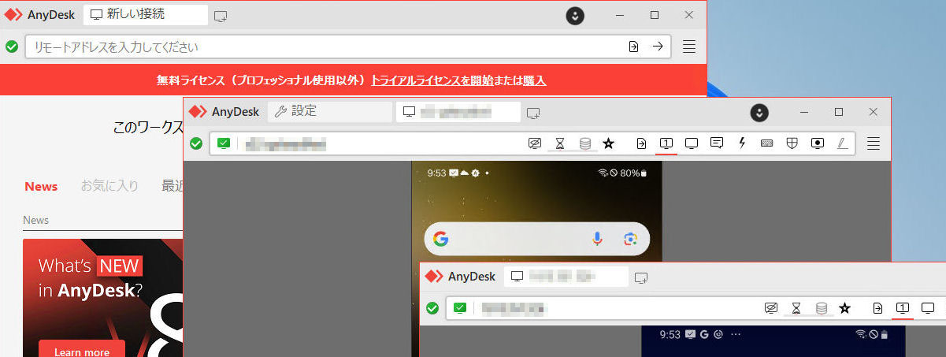Click the database stack icon in the 設定 session window

[584, 143]
